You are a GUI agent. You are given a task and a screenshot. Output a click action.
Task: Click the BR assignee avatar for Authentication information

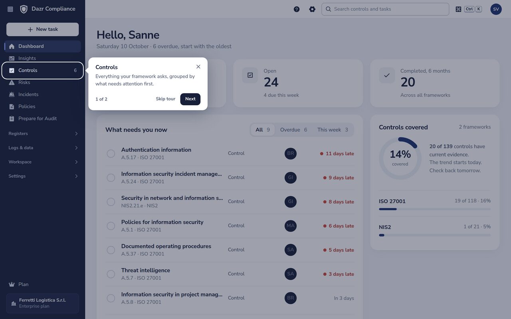291,154
